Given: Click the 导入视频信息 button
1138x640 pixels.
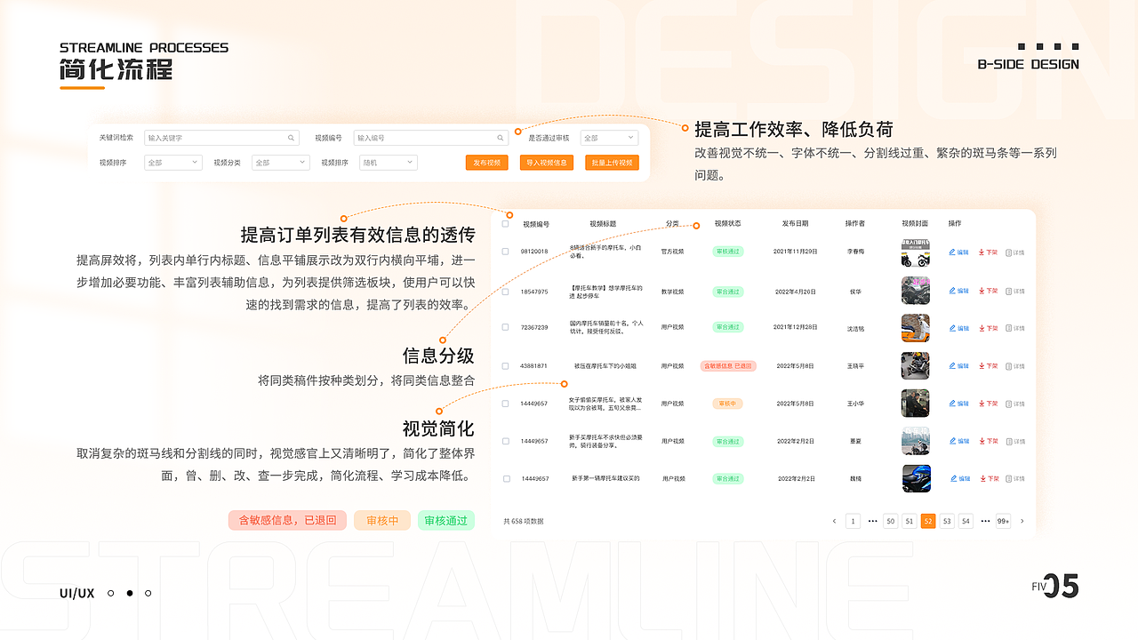Looking at the screenshot, I should 547,163.
